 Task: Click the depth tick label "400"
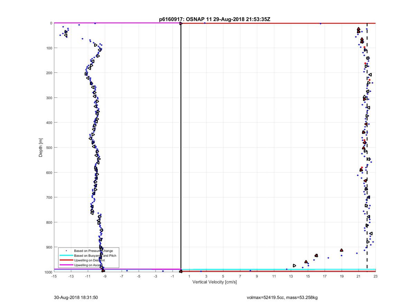pyautogui.click(x=49, y=123)
